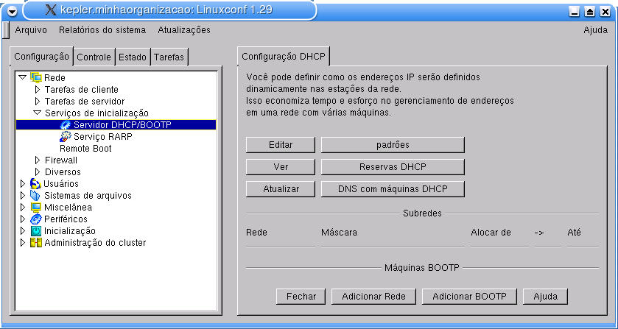Viewport: 618px width, 329px height.
Task: Click the Serviço RARP icon
Action: [x=66, y=136]
